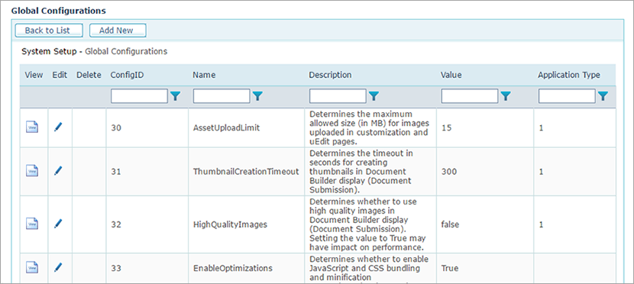The width and height of the screenshot is (634, 284).
Task: Focus the ConfigID filter text box
Action: coord(139,96)
